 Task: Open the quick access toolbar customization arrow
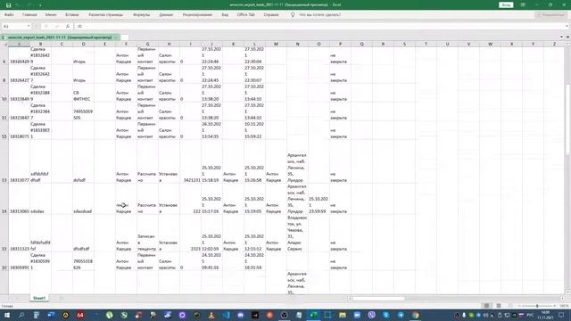click(x=40, y=5)
